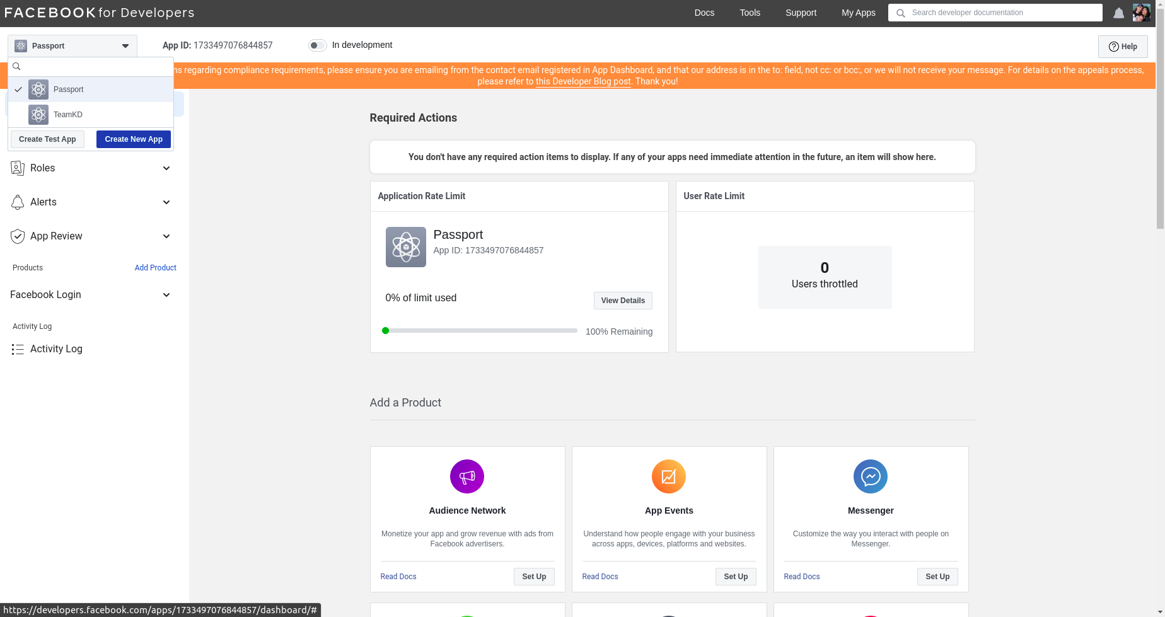The width and height of the screenshot is (1165, 617).
Task: Click the Create New App button
Action: 133,139
